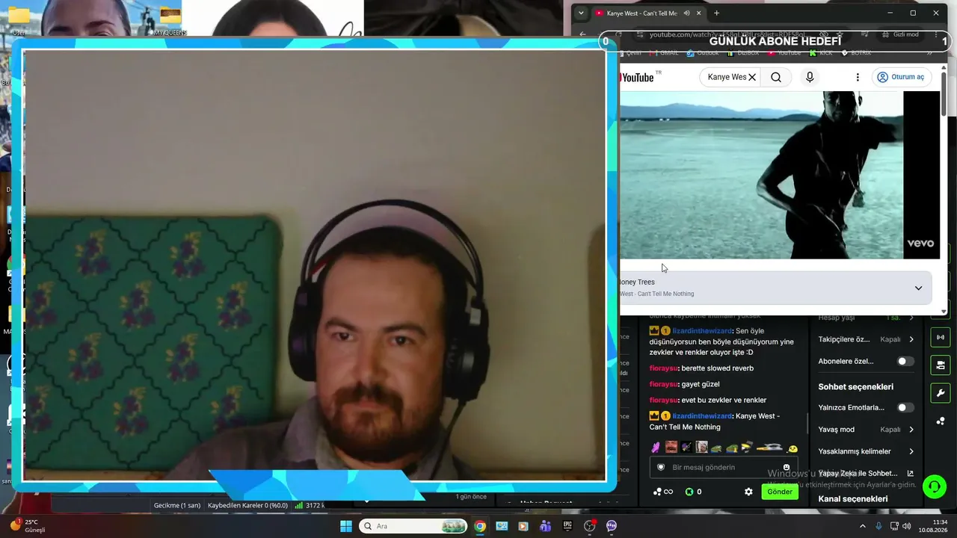Open a new browser tab
The height and width of the screenshot is (538, 957).
click(x=716, y=13)
